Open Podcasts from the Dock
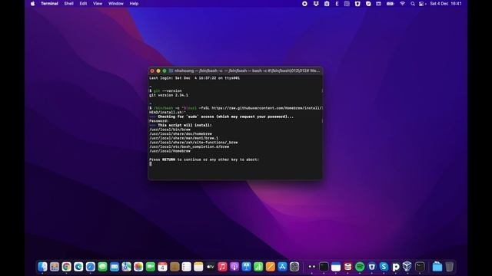The image size is (492, 276). coord(234,267)
